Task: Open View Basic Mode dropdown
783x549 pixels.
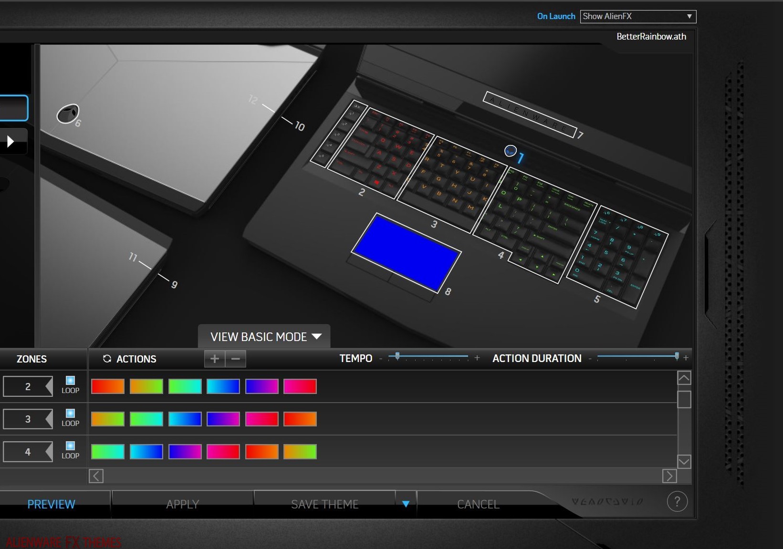Action: tap(264, 337)
